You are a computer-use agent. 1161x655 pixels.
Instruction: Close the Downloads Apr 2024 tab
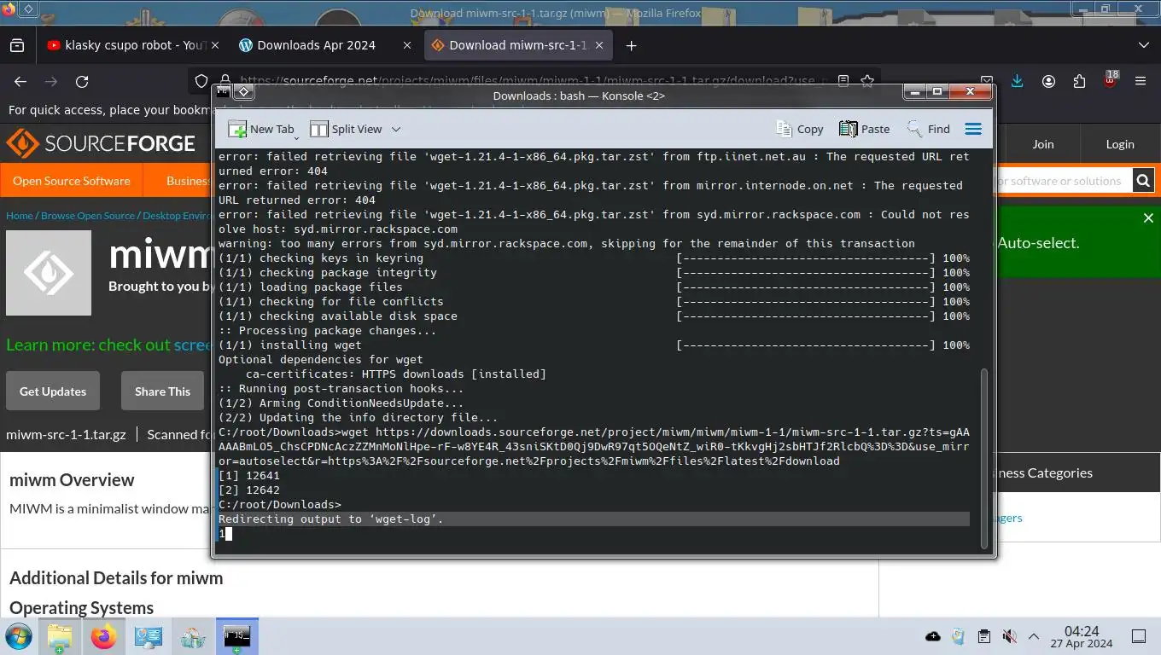coord(407,45)
